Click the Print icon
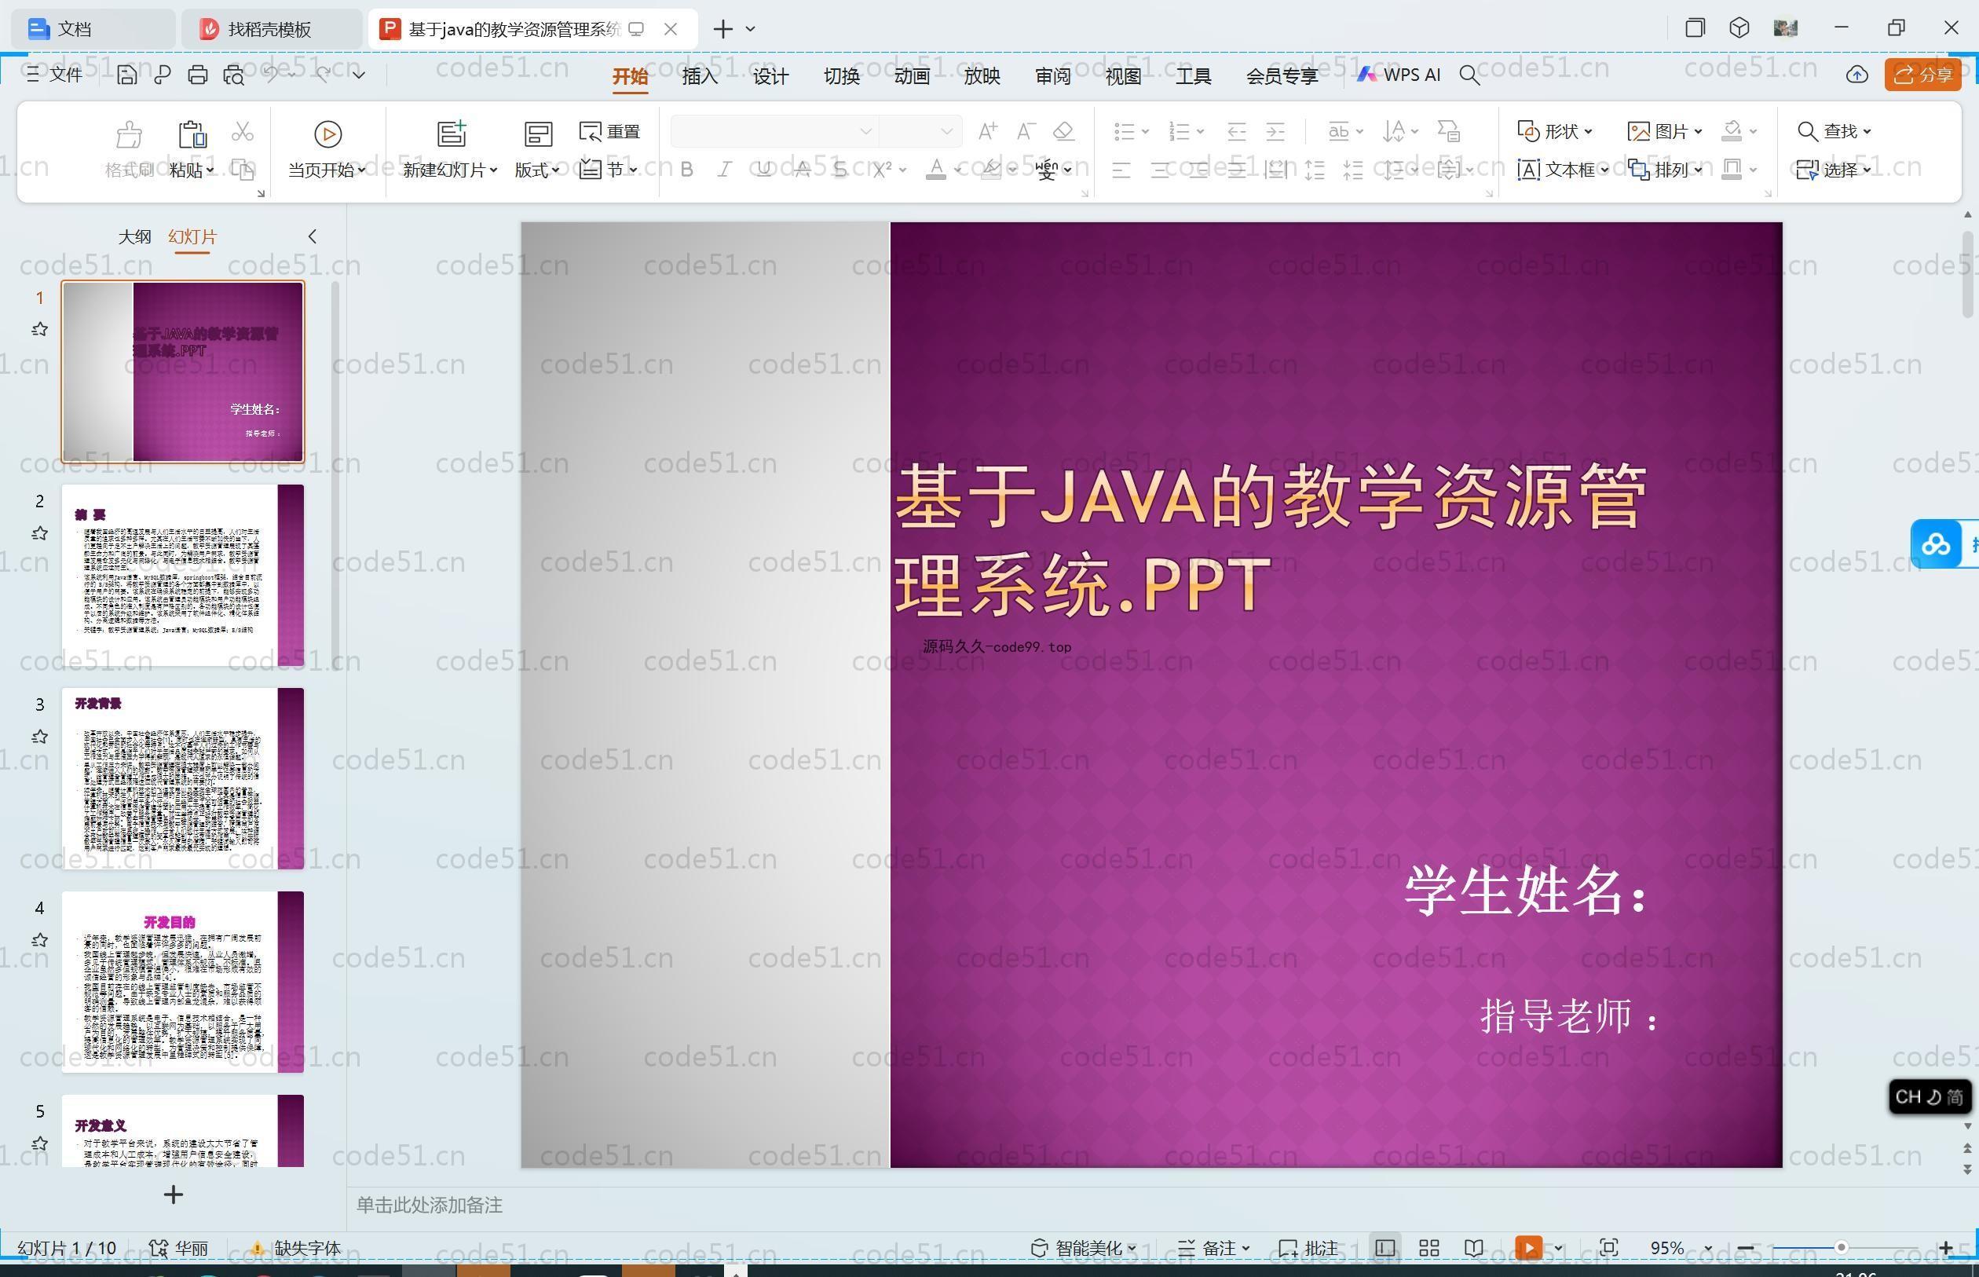The image size is (1979, 1277). coord(197,75)
